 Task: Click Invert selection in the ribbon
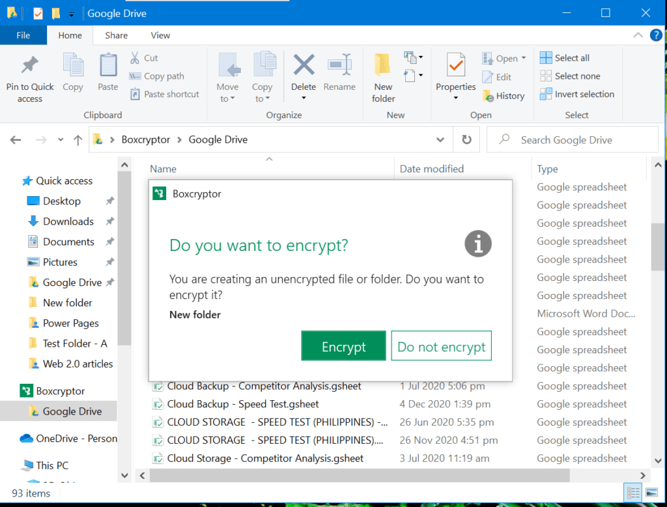[x=577, y=94]
